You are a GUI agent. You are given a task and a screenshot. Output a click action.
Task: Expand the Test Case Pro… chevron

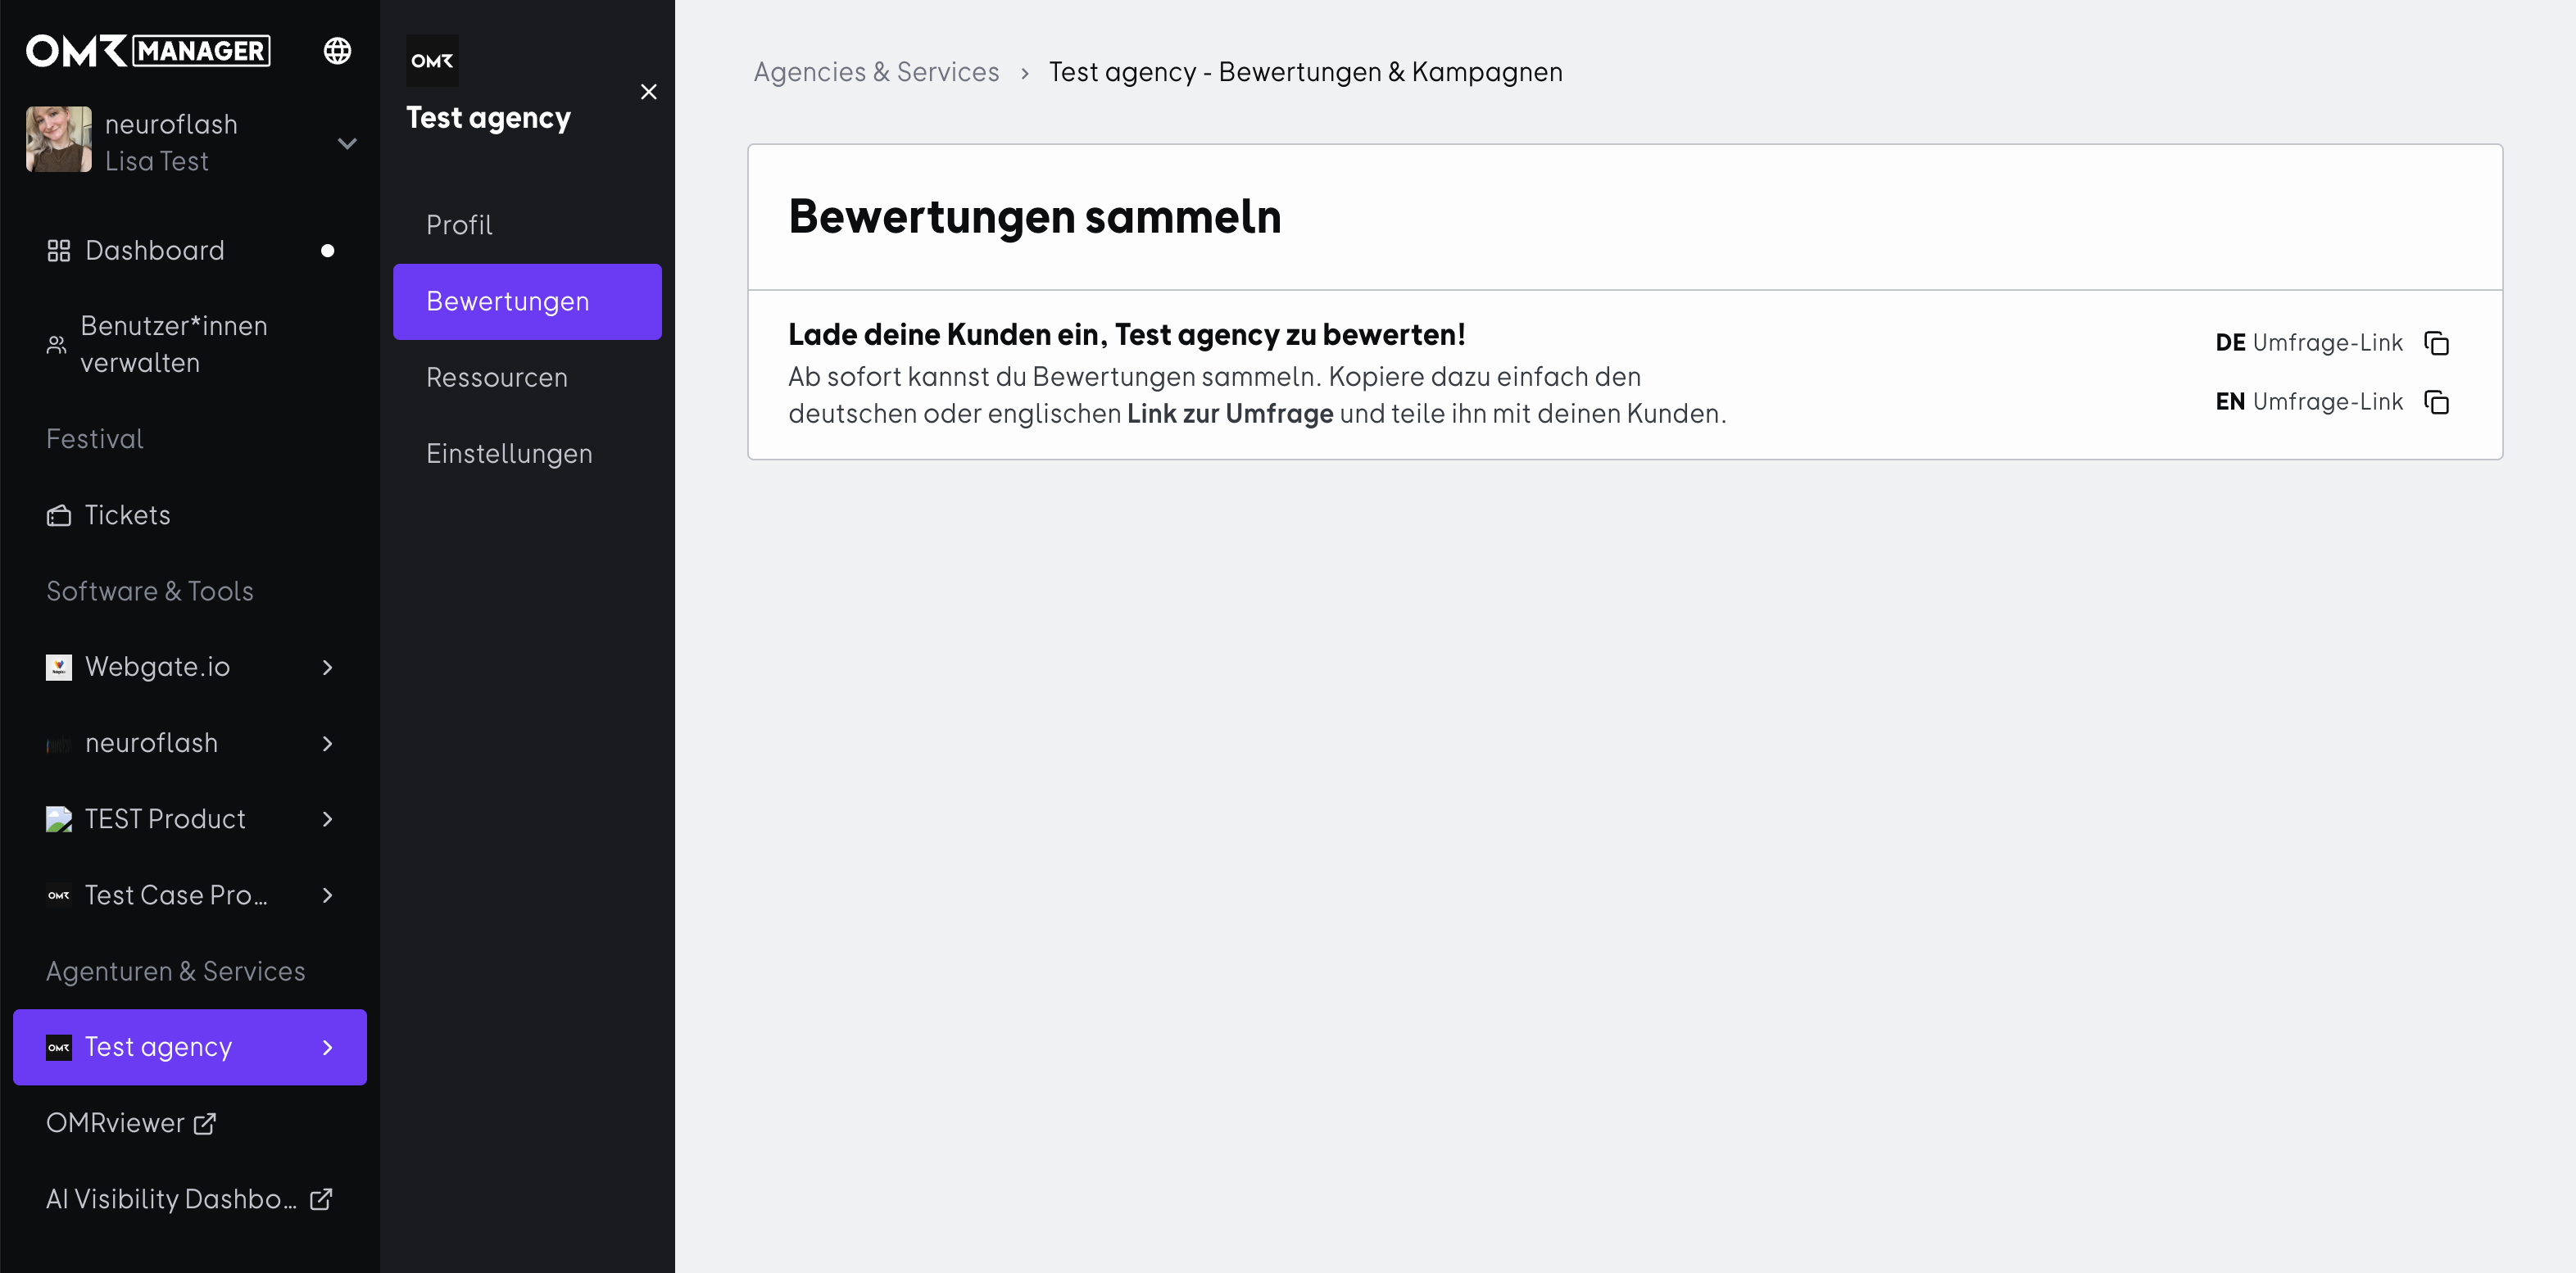point(327,895)
